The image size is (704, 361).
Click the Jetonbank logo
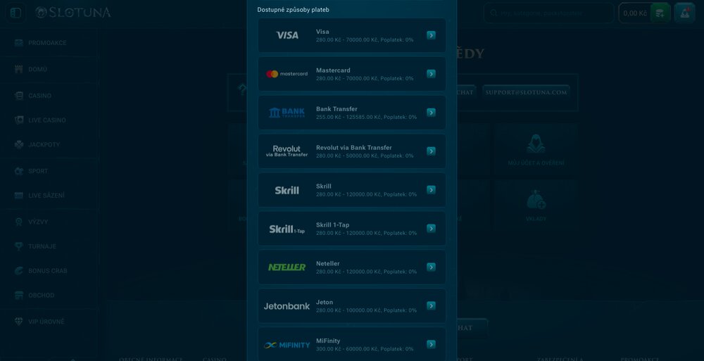click(287, 306)
